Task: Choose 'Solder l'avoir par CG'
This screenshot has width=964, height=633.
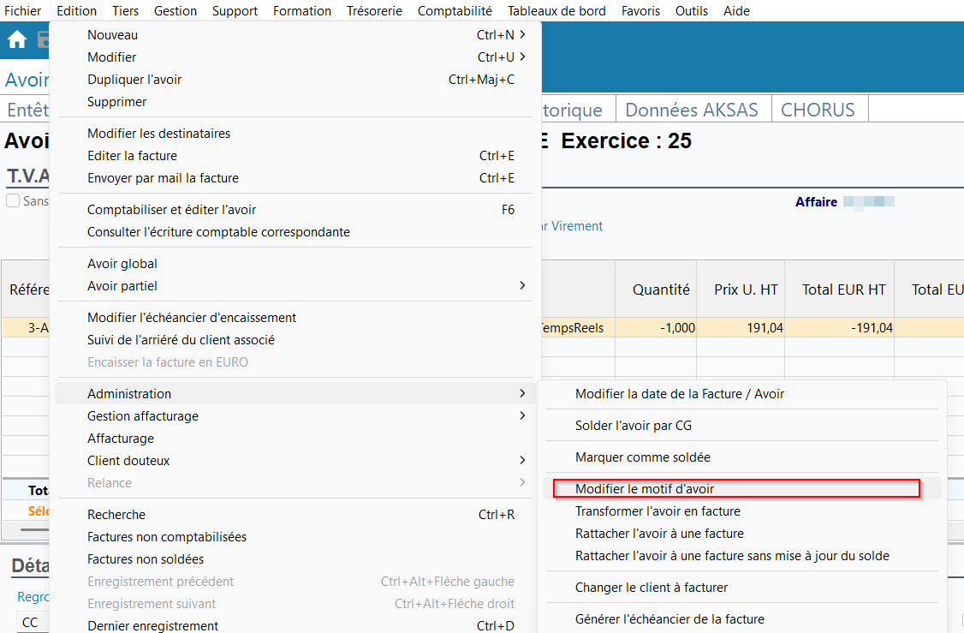Action: [x=633, y=426]
